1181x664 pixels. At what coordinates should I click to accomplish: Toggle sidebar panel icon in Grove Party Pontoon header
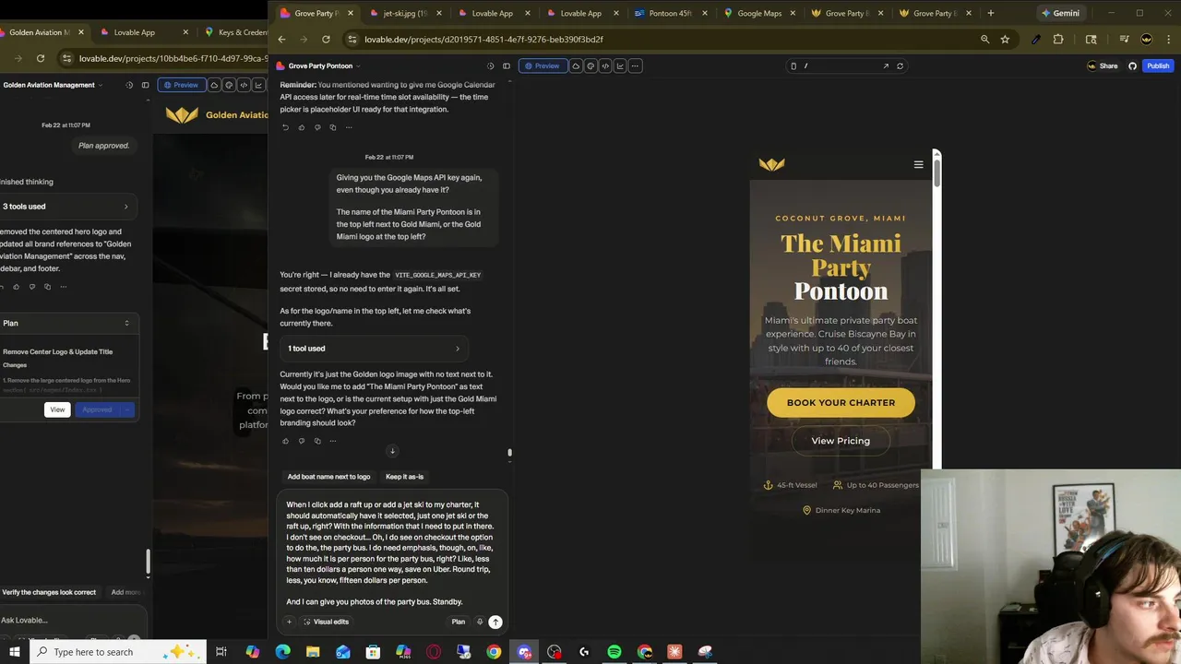506,66
